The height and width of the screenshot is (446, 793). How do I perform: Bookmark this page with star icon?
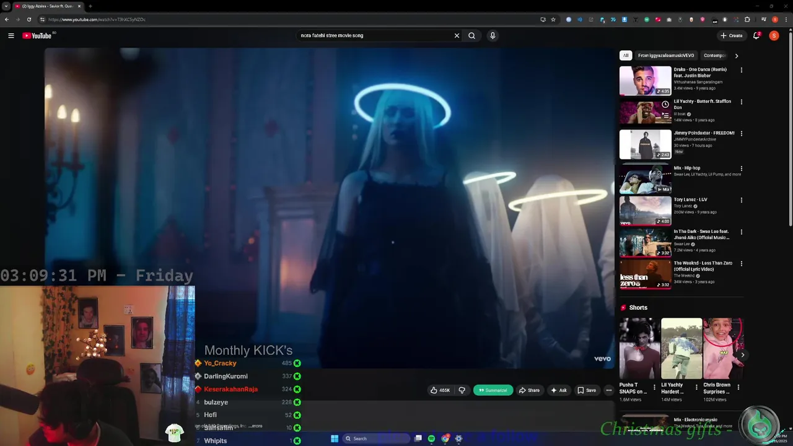pyautogui.click(x=553, y=20)
